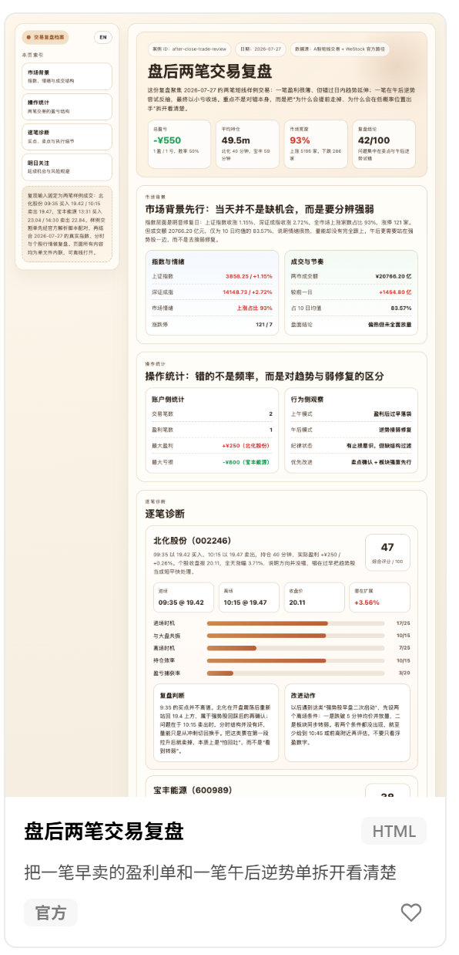Screen dimensions: 459x955
Task: Click the 成交与节奏 table heading
Action: [307, 262]
